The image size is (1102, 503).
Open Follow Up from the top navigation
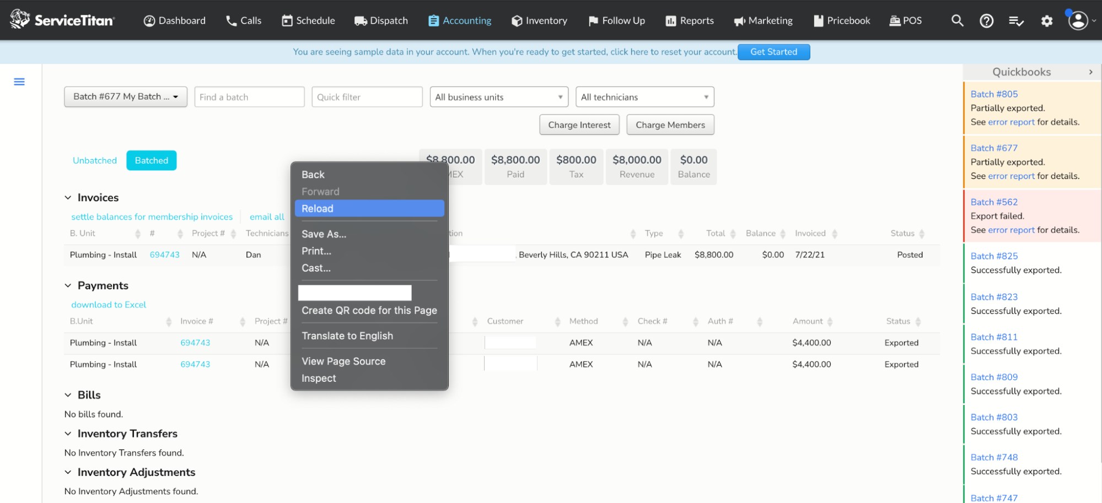click(x=616, y=20)
